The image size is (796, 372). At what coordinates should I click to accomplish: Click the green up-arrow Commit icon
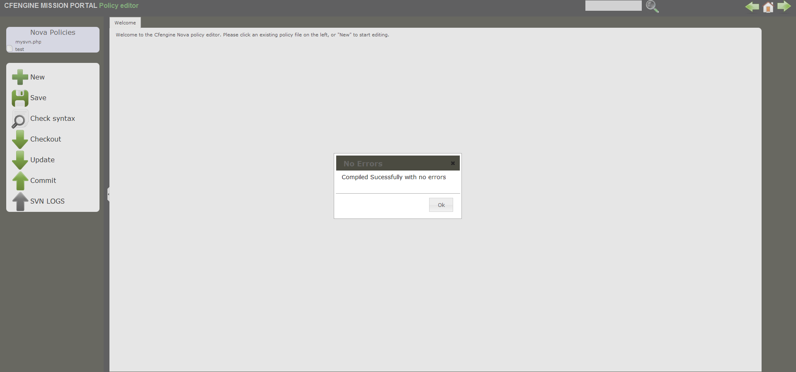(20, 181)
